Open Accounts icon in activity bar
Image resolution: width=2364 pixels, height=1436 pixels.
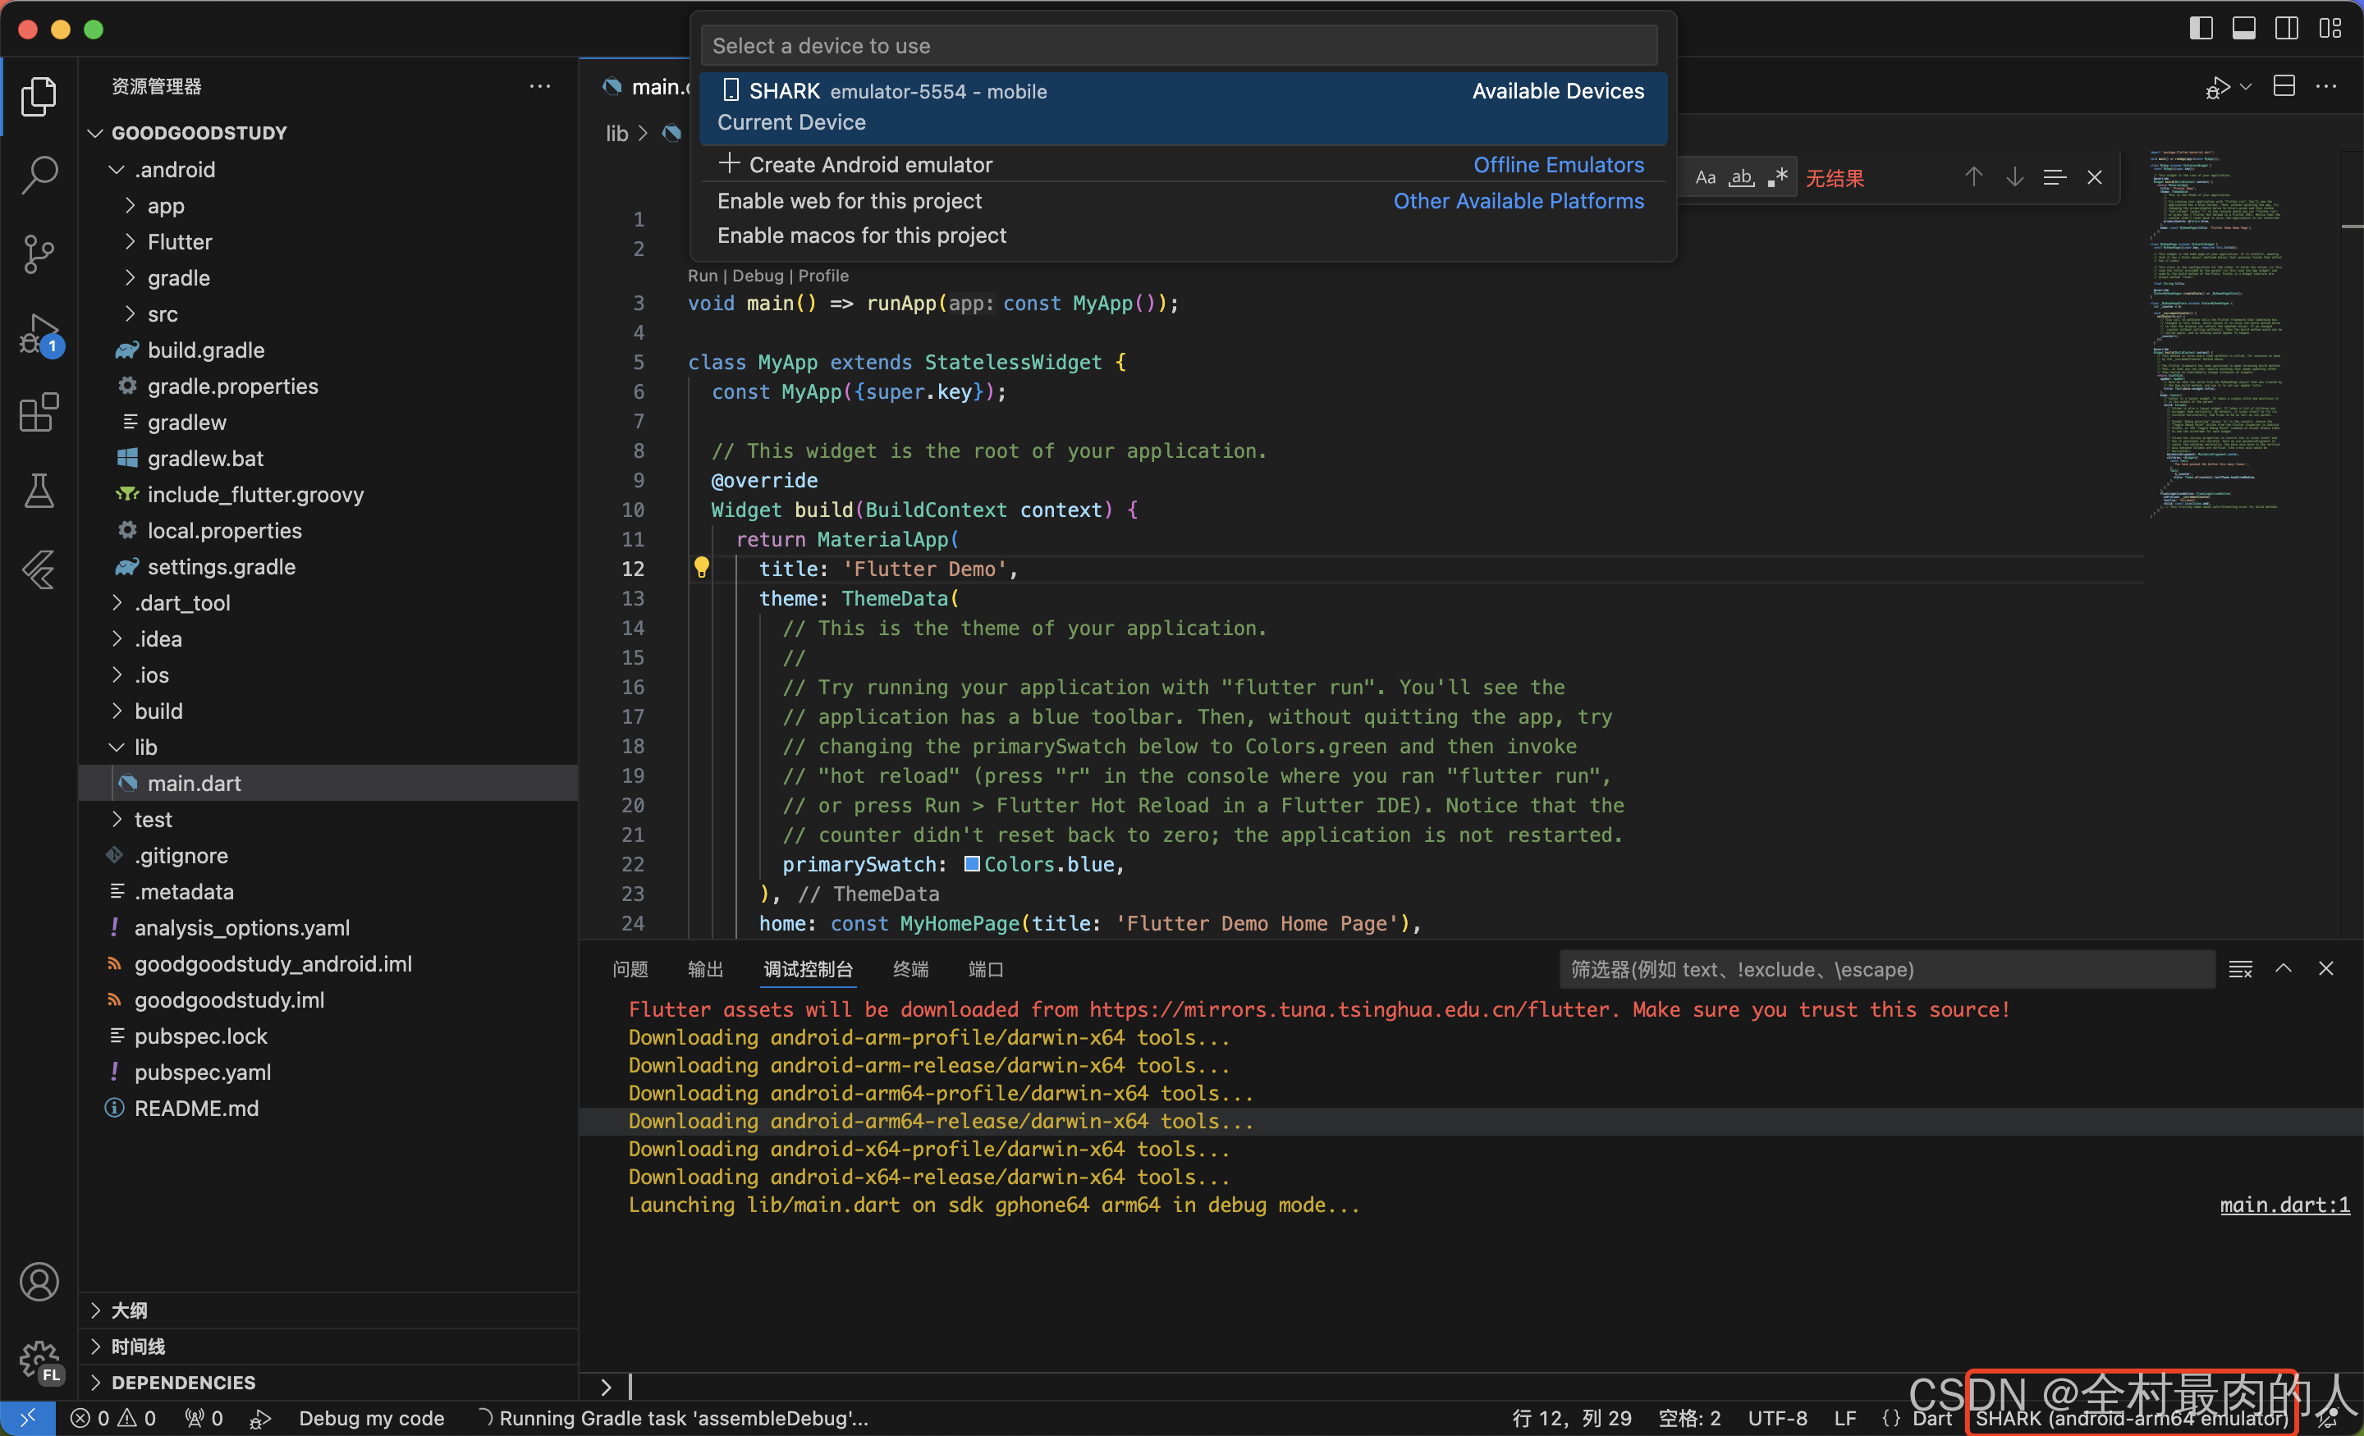[x=39, y=1282]
